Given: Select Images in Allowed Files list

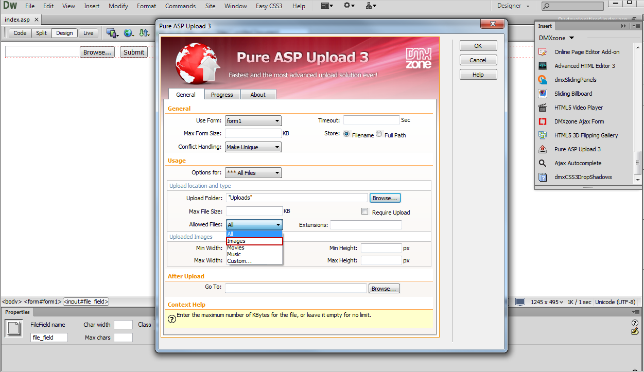Looking at the screenshot, I should (254, 241).
